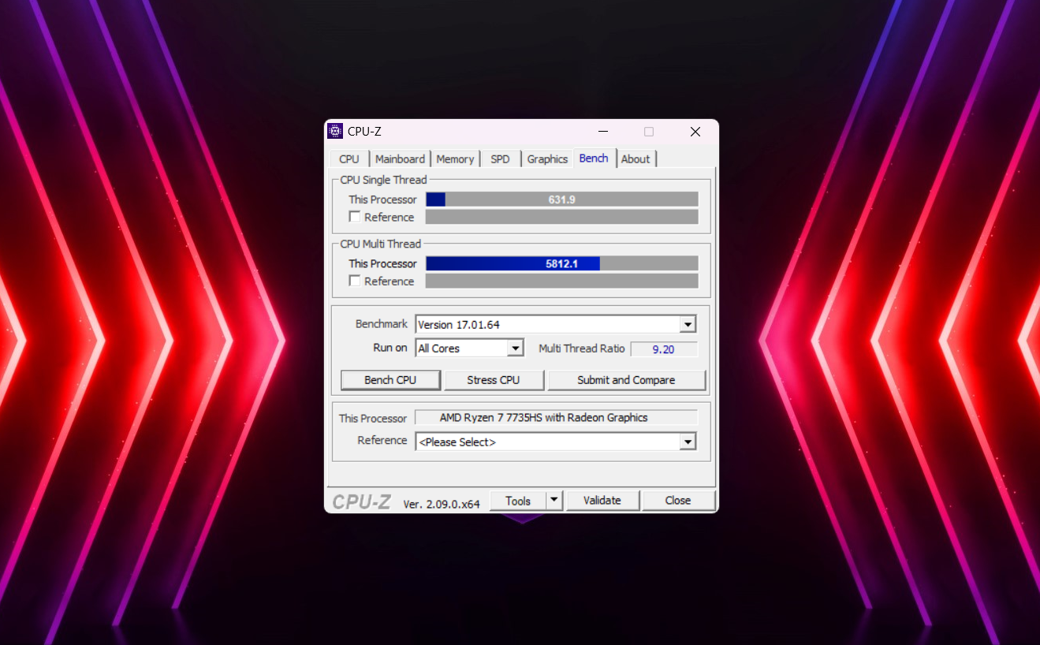The height and width of the screenshot is (645, 1040).
Task: Switch to the CPU tab
Action: coord(349,159)
